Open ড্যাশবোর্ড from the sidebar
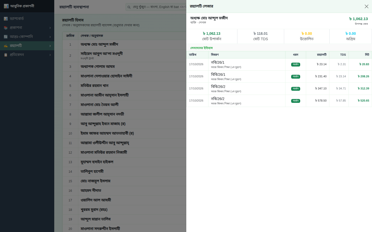Screen dimensions: 372x232 coord(27,19)
